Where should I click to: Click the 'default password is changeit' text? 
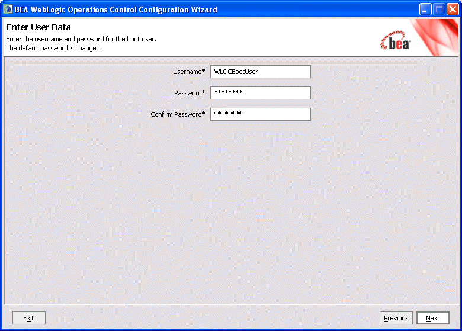point(54,48)
